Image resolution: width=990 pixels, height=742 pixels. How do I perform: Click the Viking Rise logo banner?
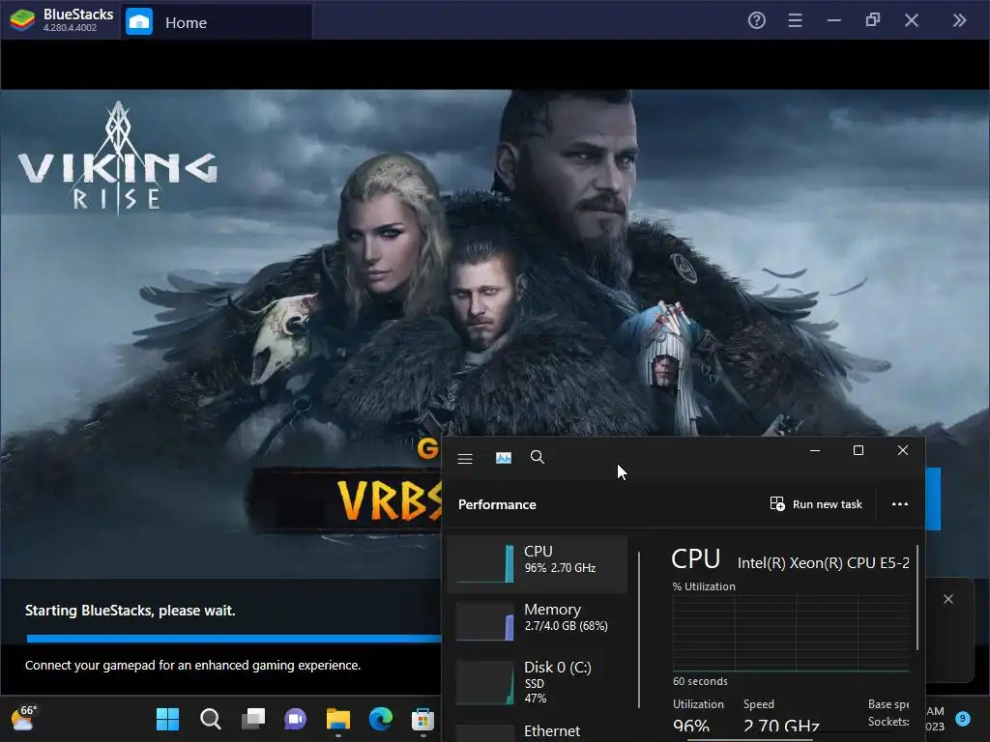coord(117,157)
